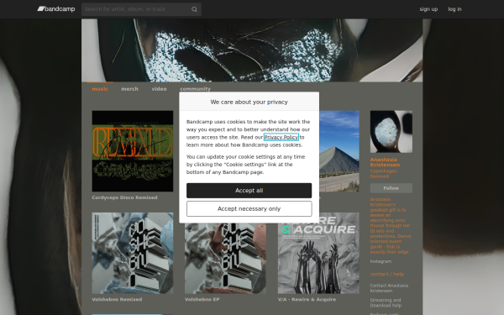The image size is (504, 315).
Task: Open the Cordyceps Disco Remixed album cover
Action: tap(133, 151)
